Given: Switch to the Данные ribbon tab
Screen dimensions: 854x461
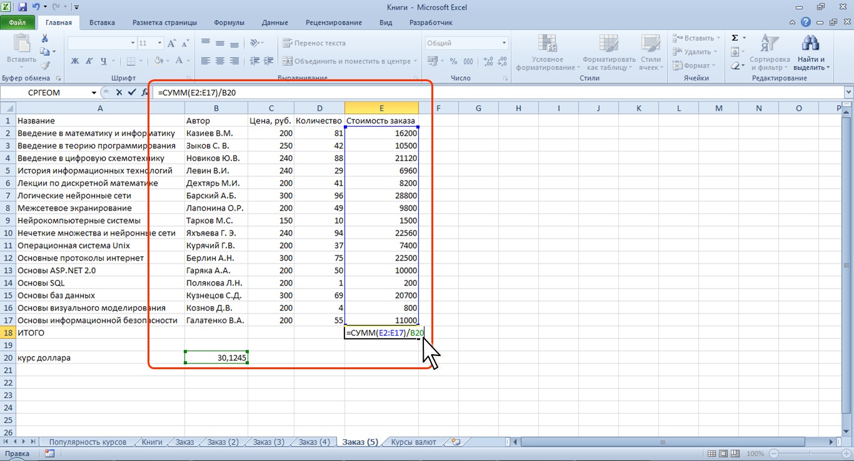Looking at the screenshot, I should [275, 22].
